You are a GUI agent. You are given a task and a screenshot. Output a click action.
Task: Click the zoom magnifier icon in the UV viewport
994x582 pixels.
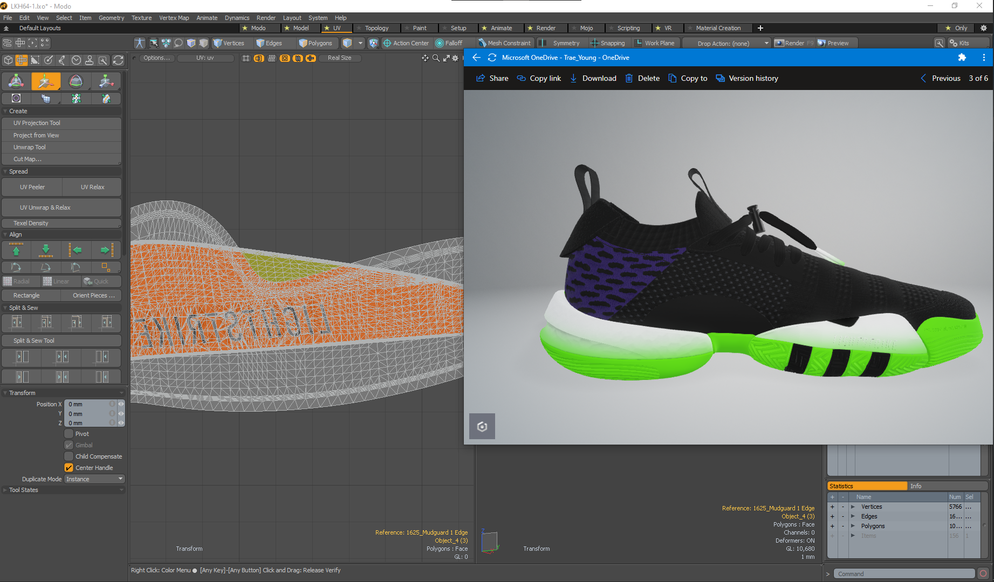pos(436,58)
